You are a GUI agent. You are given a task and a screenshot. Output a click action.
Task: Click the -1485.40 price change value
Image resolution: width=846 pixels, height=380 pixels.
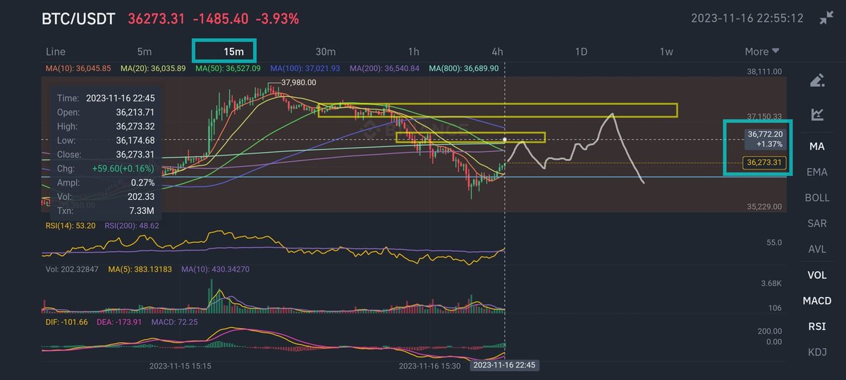[222, 18]
